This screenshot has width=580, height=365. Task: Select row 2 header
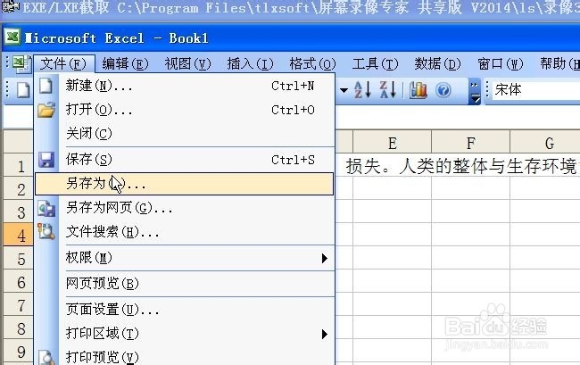tap(19, 189)
